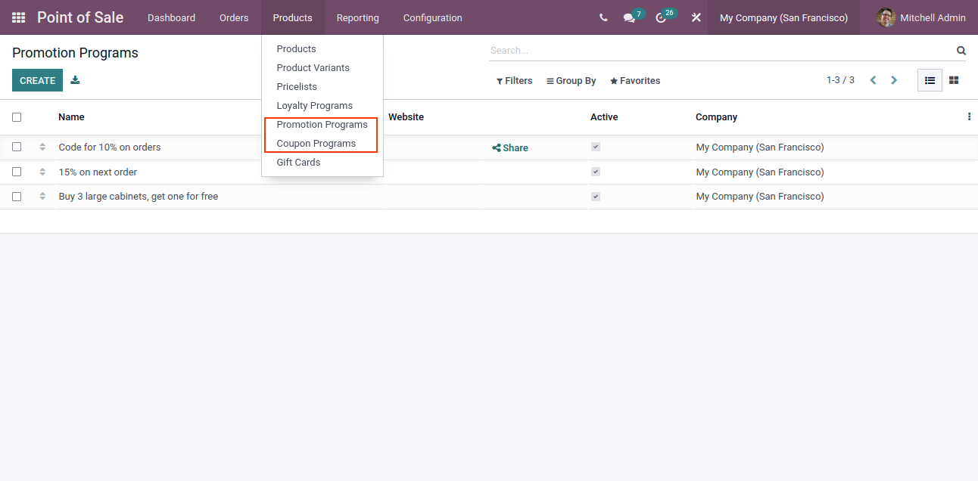Open record 15% on next order
This screenshot has height=481, width=978.
98,172
